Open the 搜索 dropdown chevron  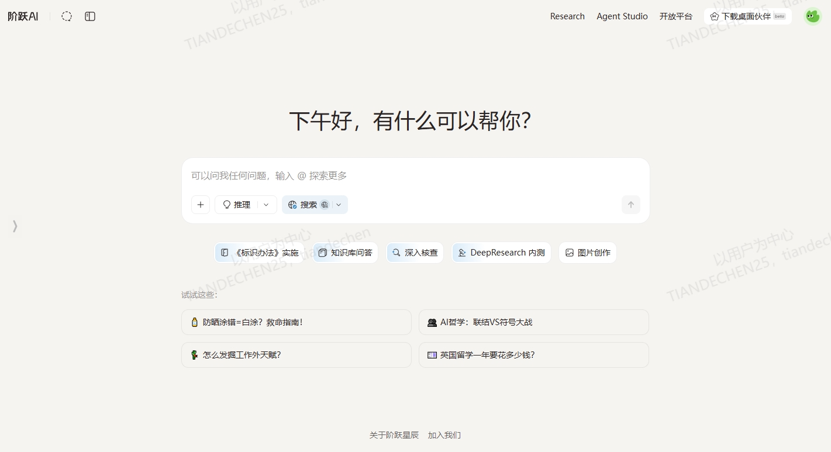pos(339,205)
